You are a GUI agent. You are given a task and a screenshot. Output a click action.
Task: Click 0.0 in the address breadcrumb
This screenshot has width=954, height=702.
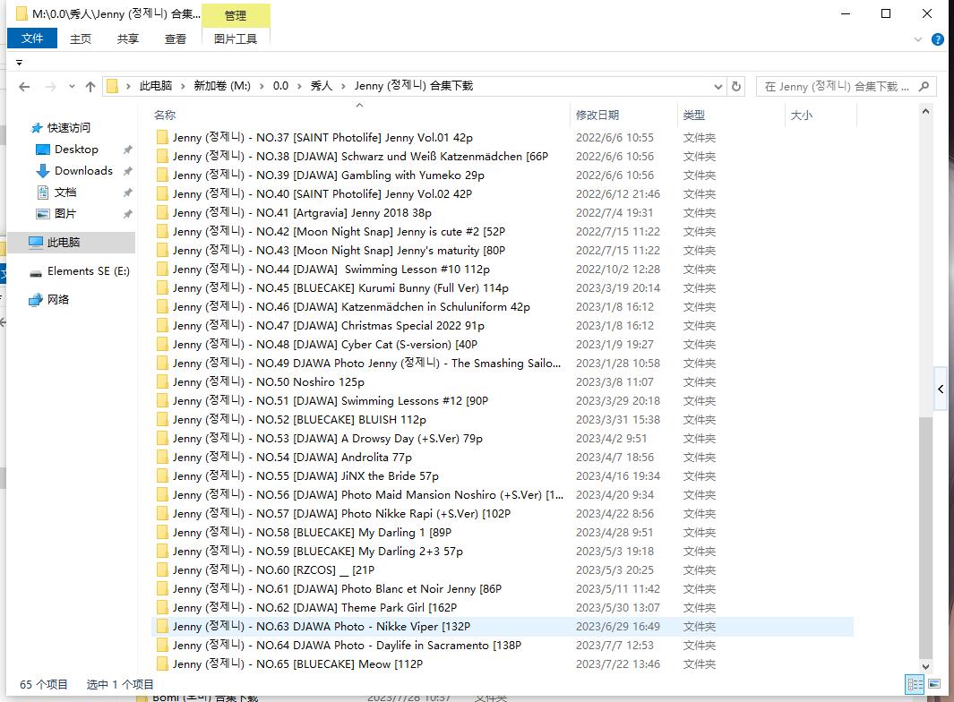tap(280, 86)
